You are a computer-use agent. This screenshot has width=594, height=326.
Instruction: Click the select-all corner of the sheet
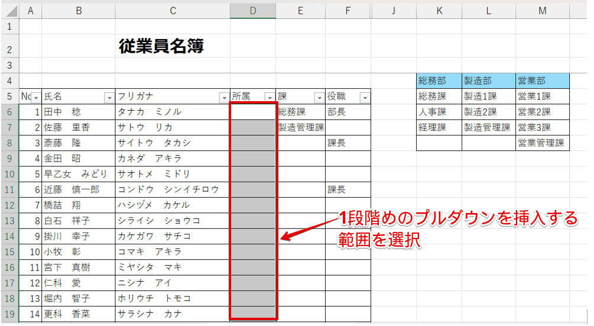[x=9, y=10]
